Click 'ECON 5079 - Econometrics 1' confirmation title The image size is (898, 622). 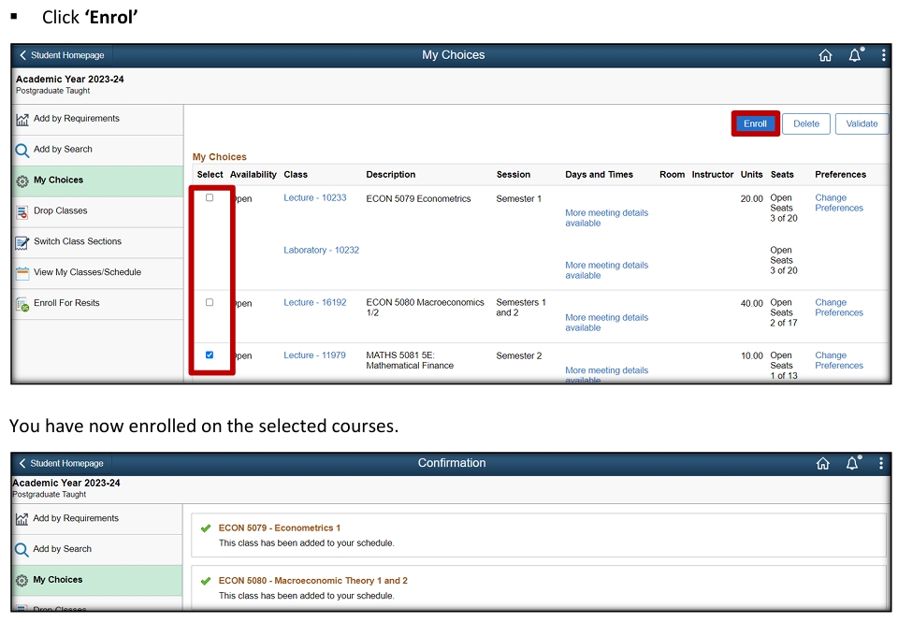click(x=280, y=528)
